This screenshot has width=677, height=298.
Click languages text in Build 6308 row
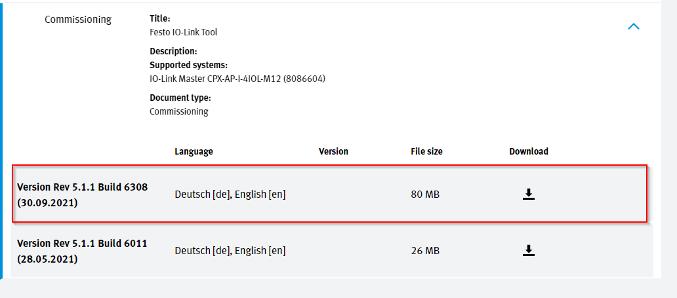click(230, 195)
